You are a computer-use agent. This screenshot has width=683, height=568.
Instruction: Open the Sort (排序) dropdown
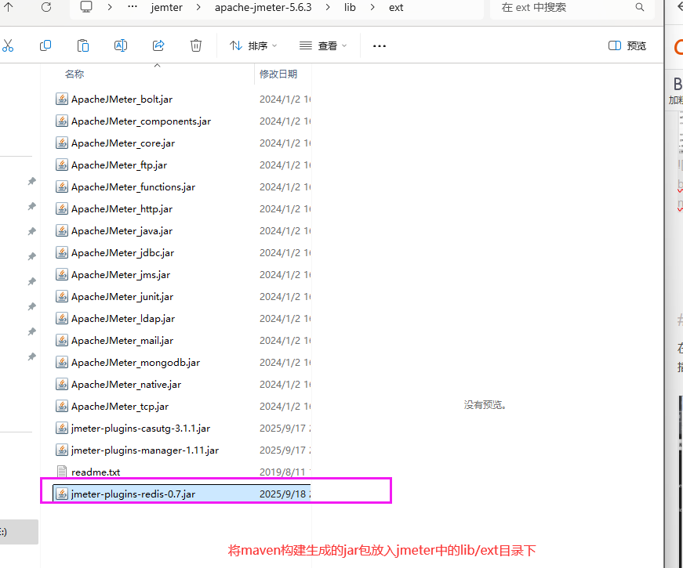pos(253,45)
